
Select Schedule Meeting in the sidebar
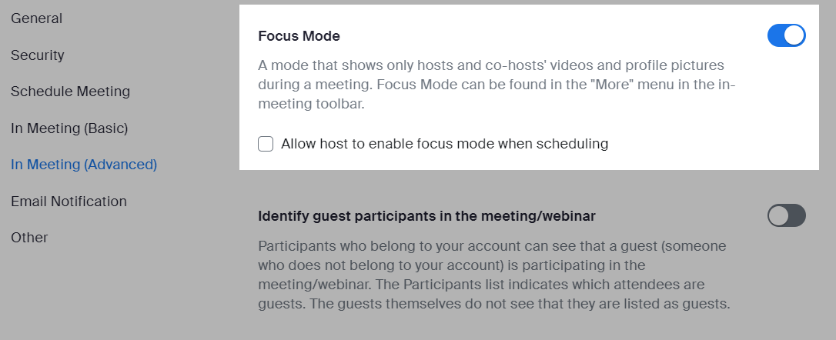70,92
